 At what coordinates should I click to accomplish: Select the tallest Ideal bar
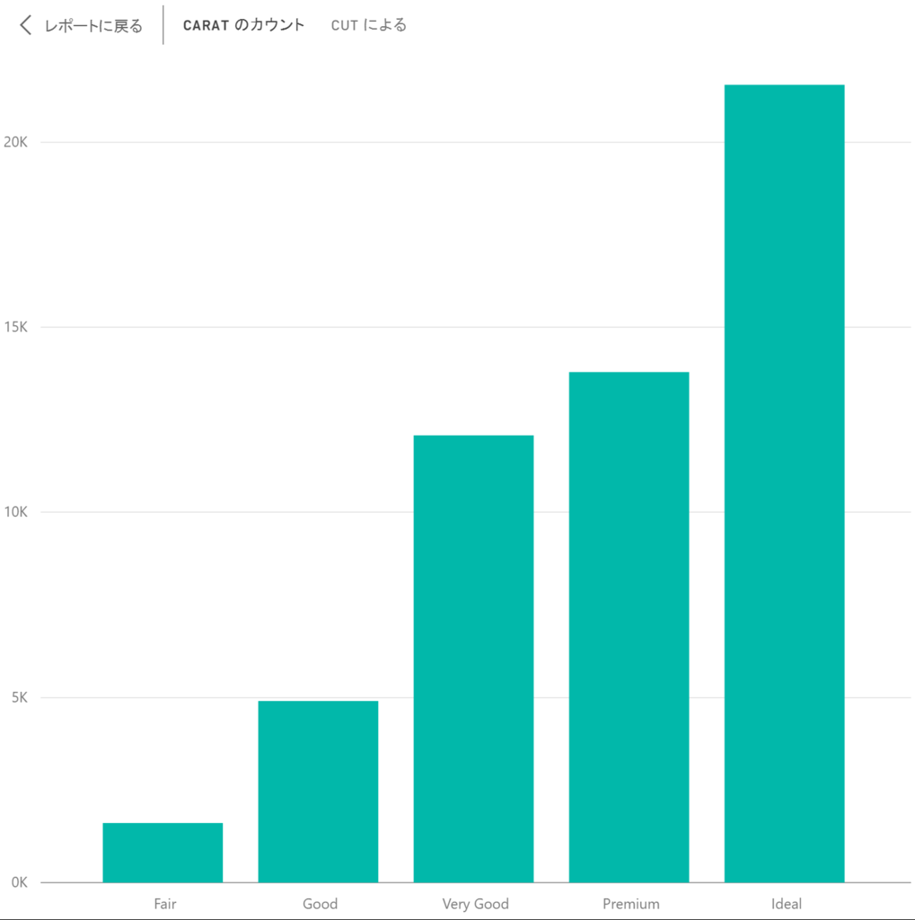[x=784, y=483]
